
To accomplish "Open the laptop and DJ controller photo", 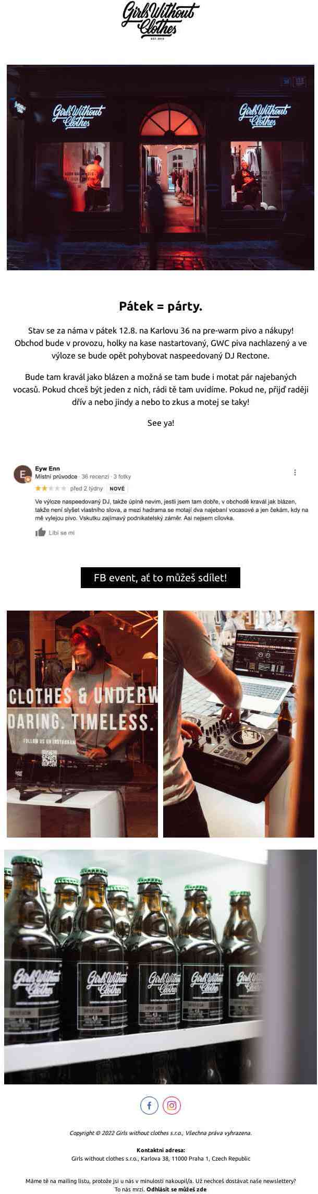I will click(239, 724).
